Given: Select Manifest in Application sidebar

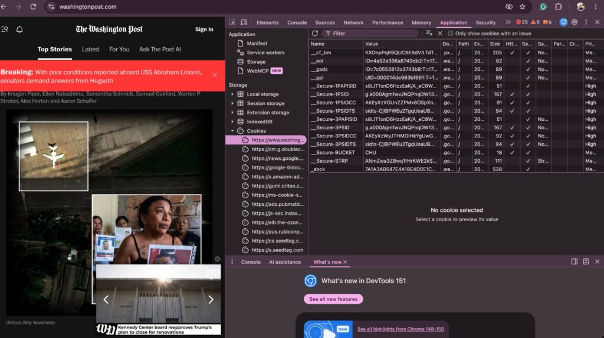Looking at the screenshot, I should pyautogui.click(x=257, y=44).
